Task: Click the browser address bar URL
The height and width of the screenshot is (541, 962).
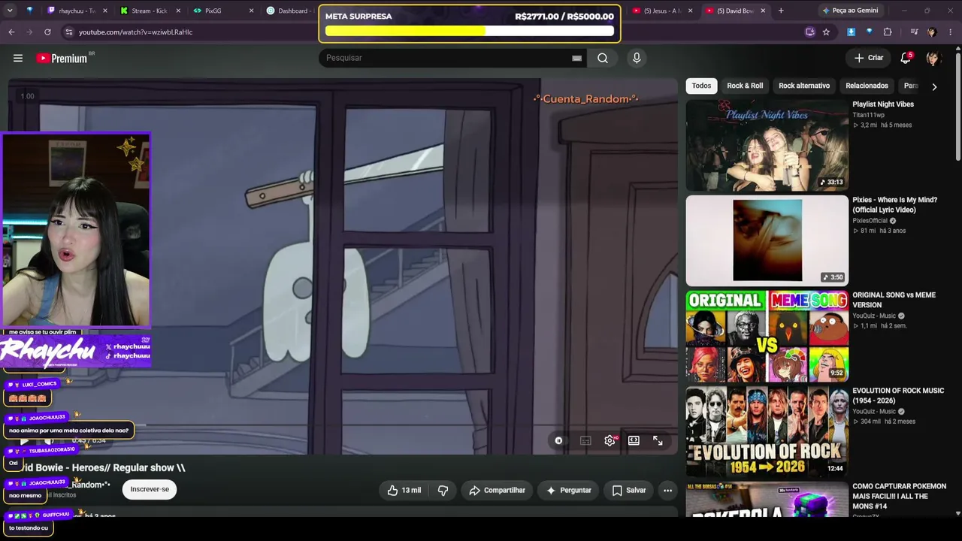Action: click(136, 32)
